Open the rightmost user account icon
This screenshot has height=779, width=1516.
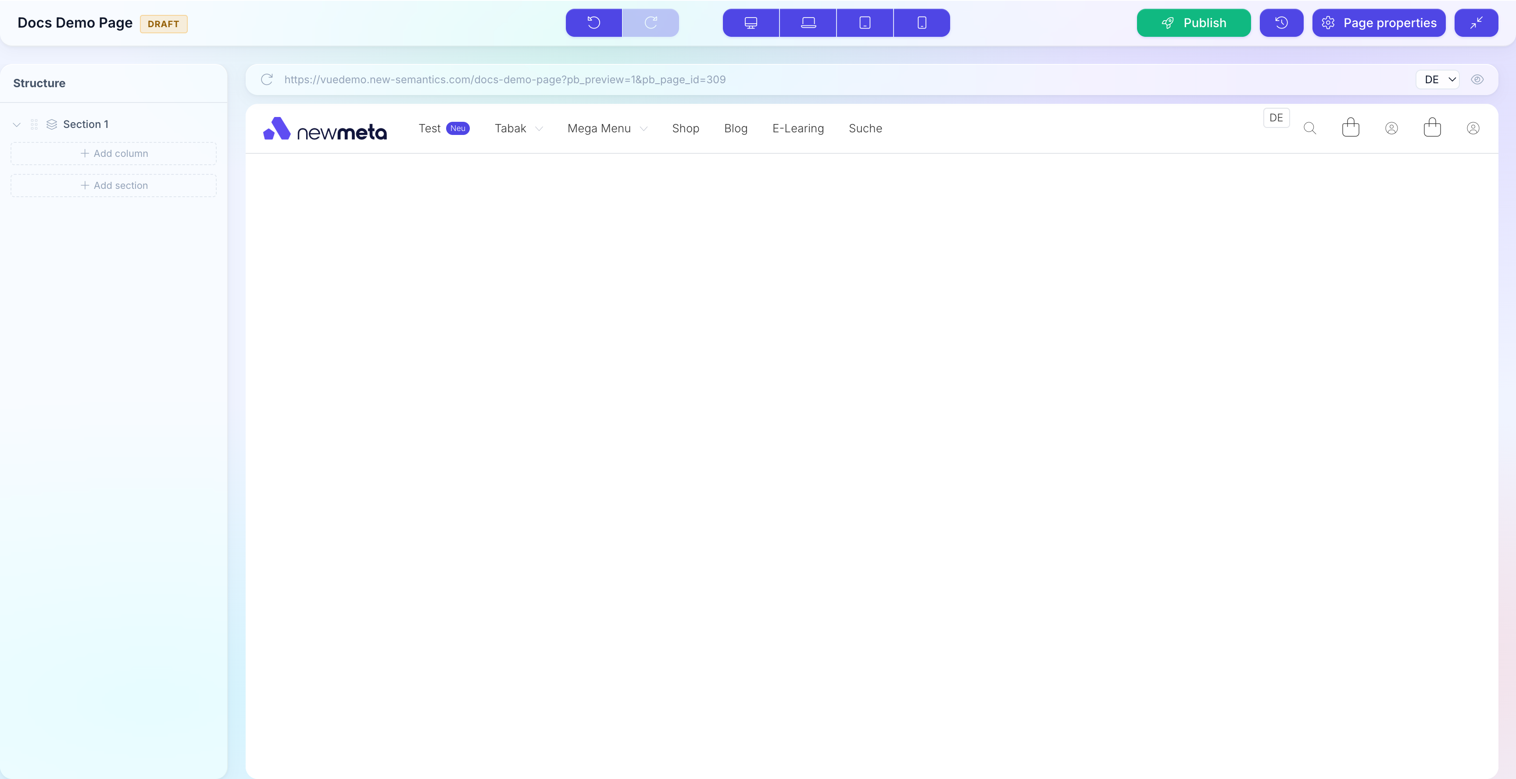[x=1473, y=128]
